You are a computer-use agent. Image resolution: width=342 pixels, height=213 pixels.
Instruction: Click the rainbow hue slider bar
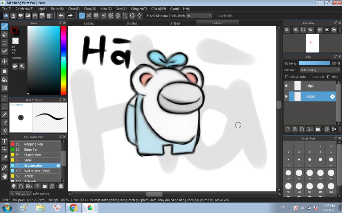[63, 61]
